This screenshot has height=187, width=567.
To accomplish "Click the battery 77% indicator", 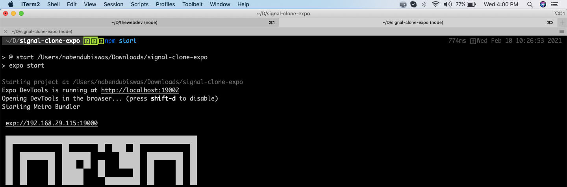I will click(466, 4).
